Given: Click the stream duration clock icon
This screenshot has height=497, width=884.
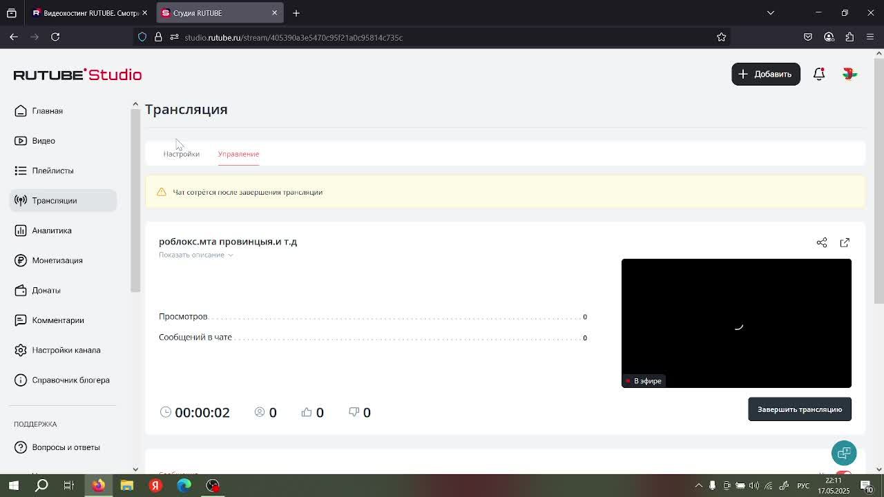Looking at the screenshot, I should [x=166, y=412].
